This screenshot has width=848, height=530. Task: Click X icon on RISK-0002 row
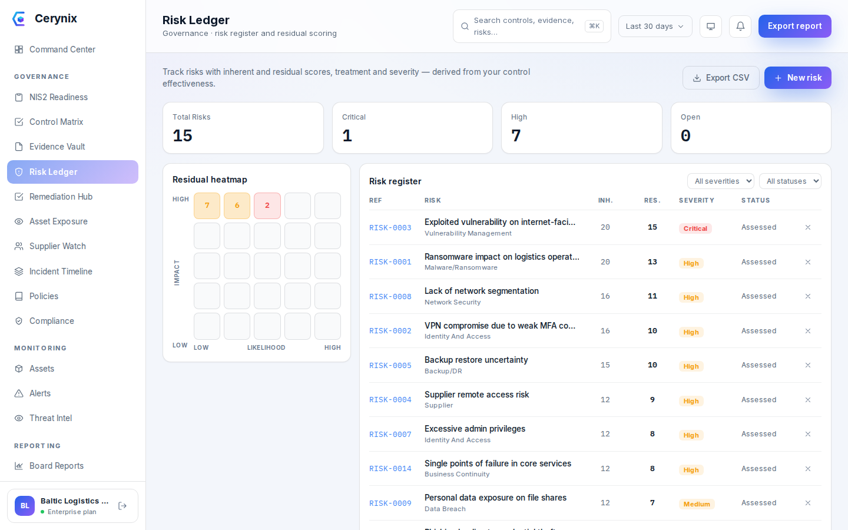808,331
